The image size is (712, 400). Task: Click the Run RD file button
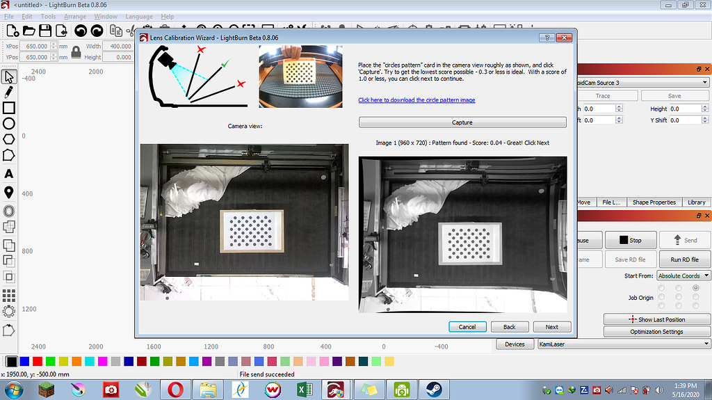click(x=684, y=259)
